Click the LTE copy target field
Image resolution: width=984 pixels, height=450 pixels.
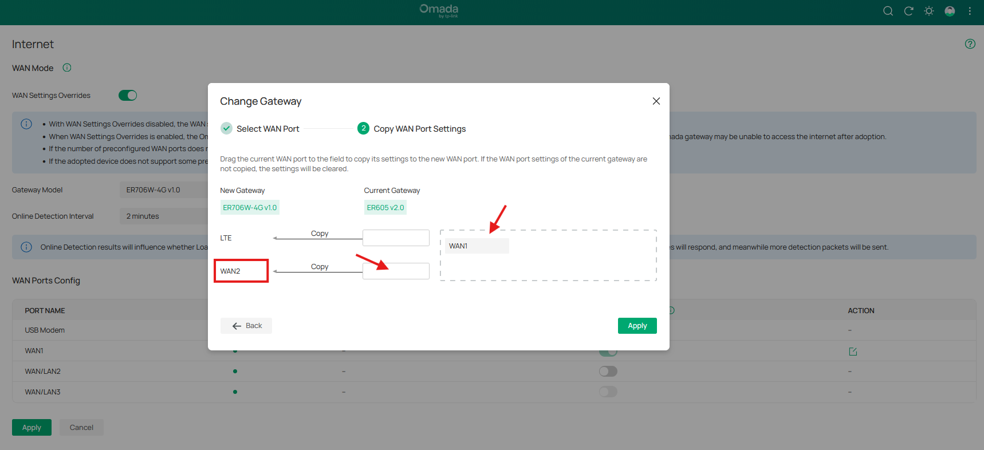pyautogui.click(x=396, y=238)
